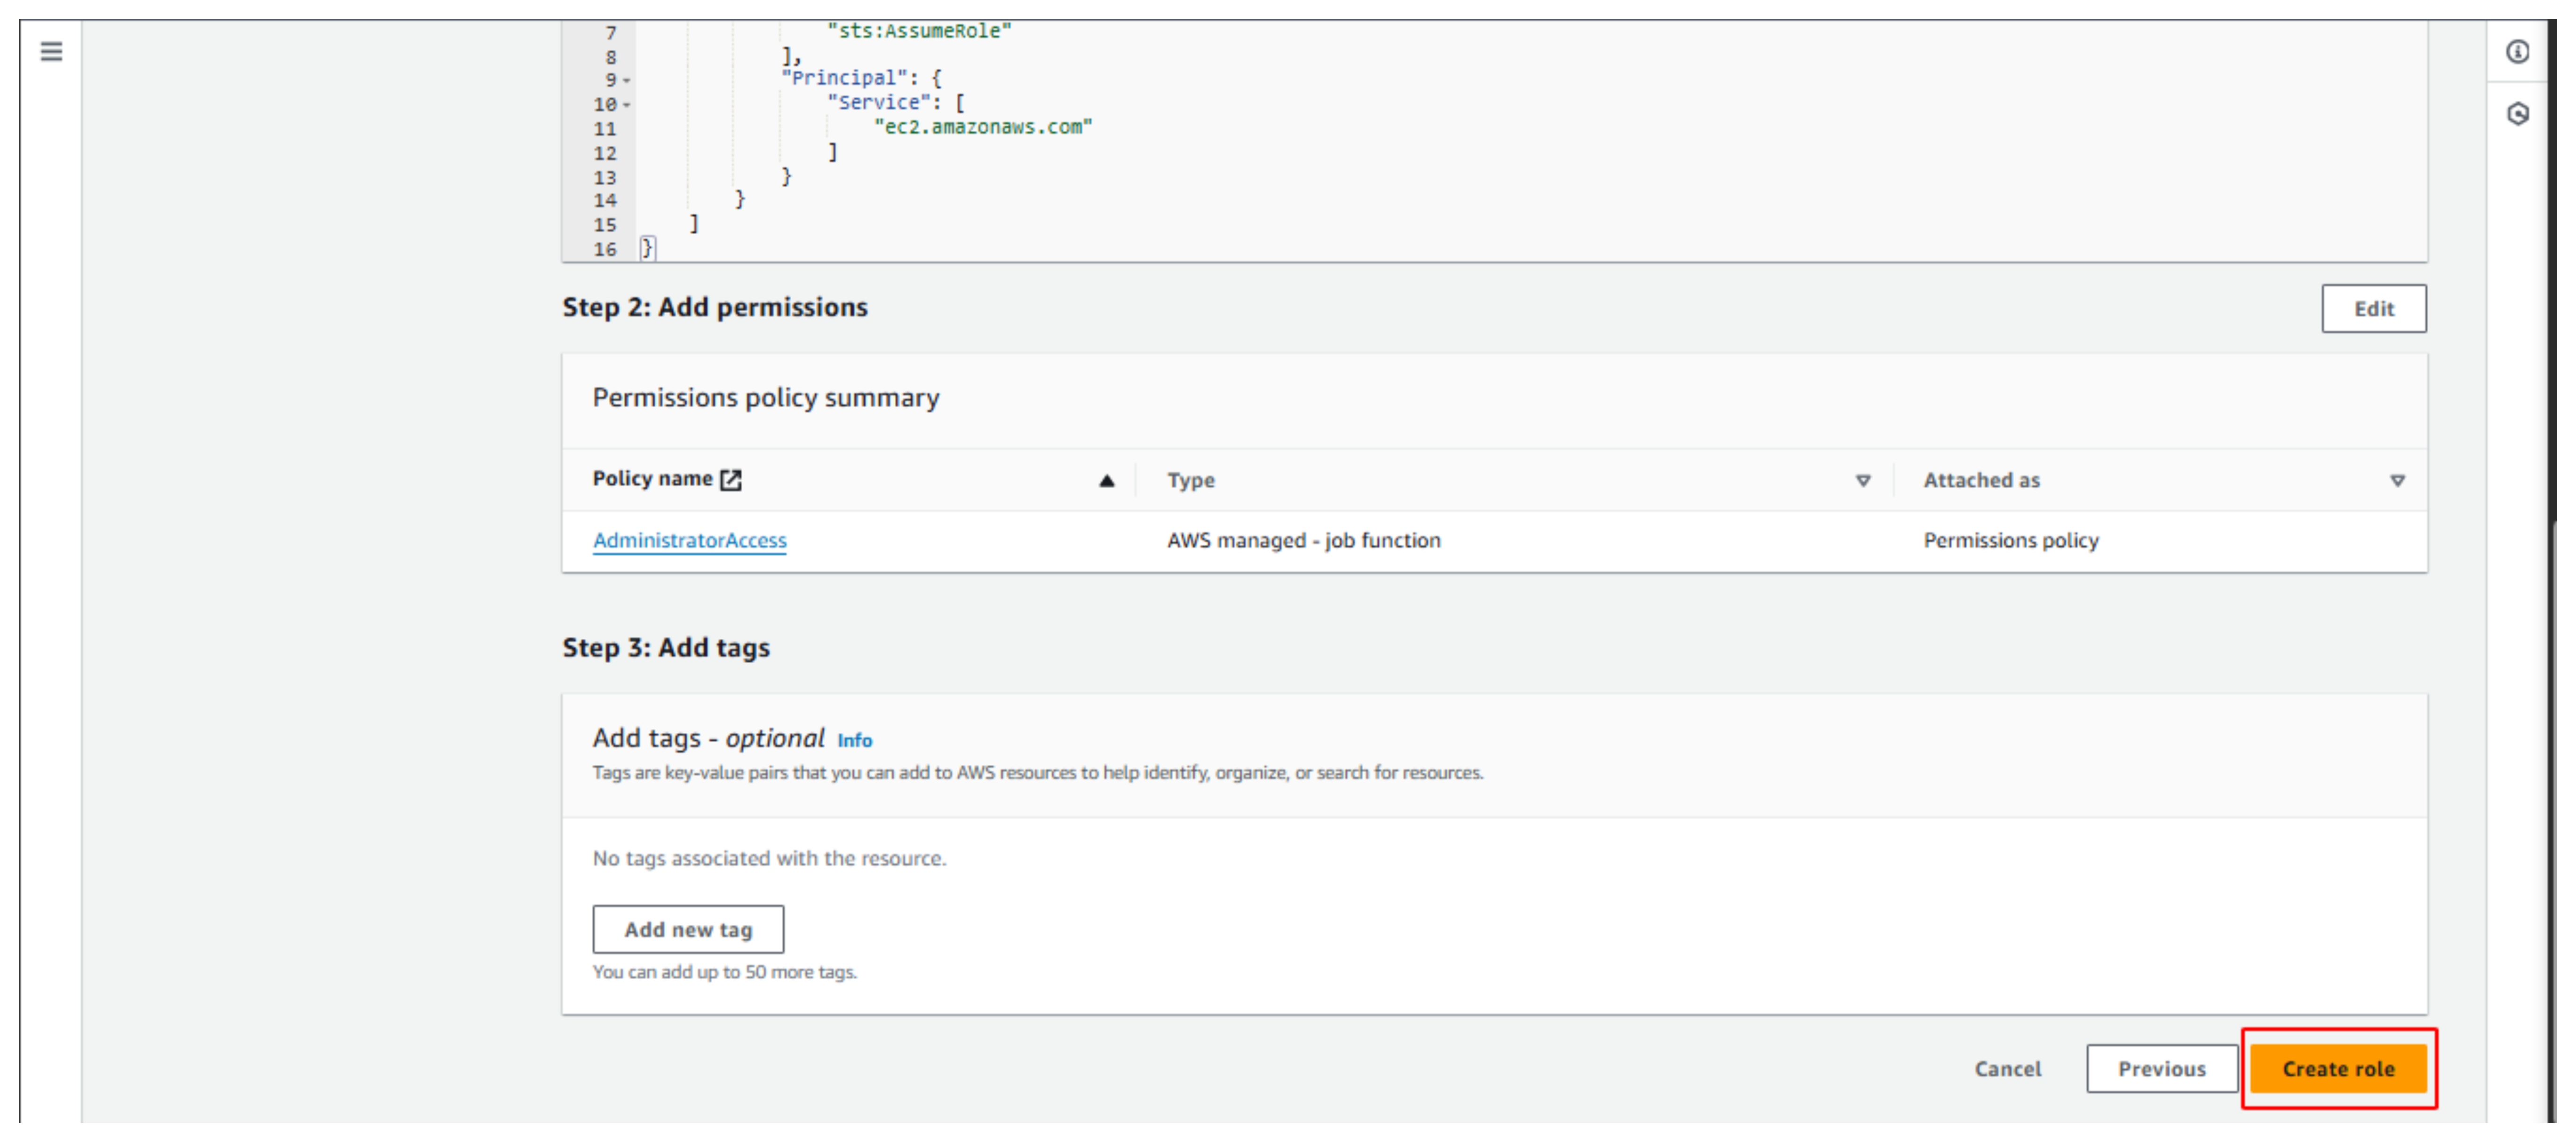Click the Step 2: Add permissions heading
The width and height of the screenshot is (2576, 1142).
(715, 307)
